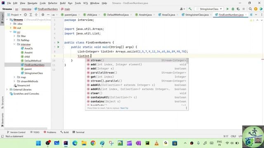
Task: Open VLC media player from taskbar
Action: click(x=156, y=143)
